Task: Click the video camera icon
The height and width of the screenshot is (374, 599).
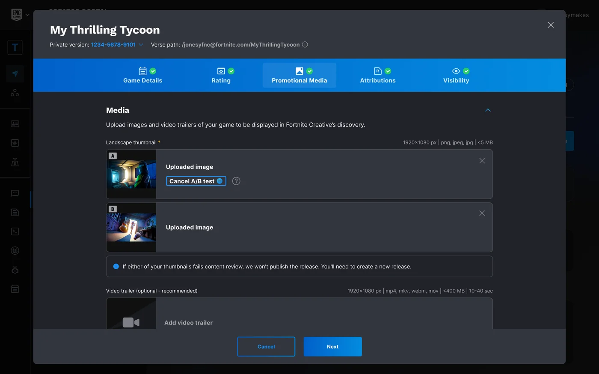Action: (x=131, y=322)
